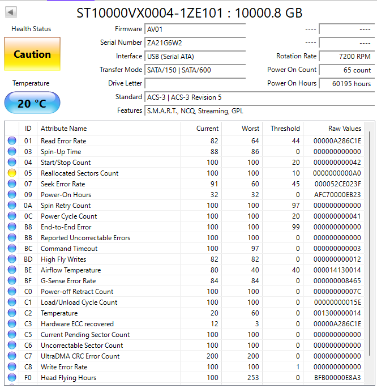The width and height of the screenshot is (377, 388).
Task: Select the UltraDMA CRC Error Count attribute name
Action: pos(80,356)
